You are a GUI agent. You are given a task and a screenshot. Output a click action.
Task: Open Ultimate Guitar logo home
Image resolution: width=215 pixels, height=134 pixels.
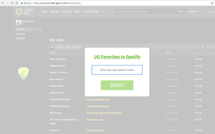25,11
